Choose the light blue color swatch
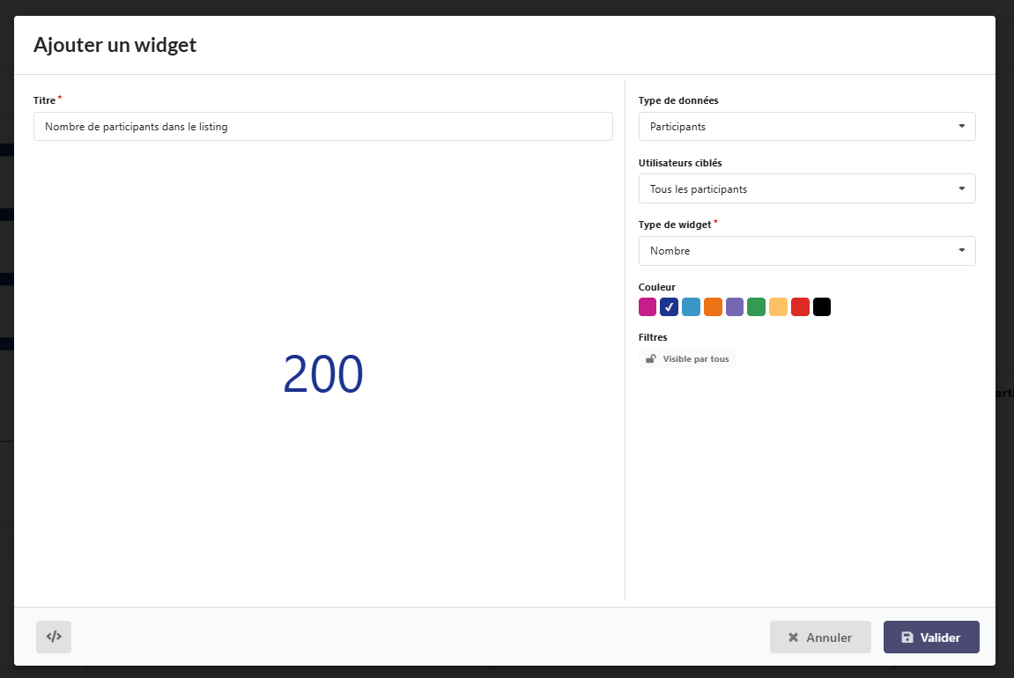Screen dimensions: 1014x678 coord(691,307)
